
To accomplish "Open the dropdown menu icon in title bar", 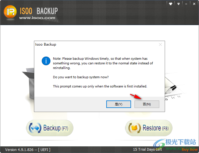I will click(x=179, y=4).
